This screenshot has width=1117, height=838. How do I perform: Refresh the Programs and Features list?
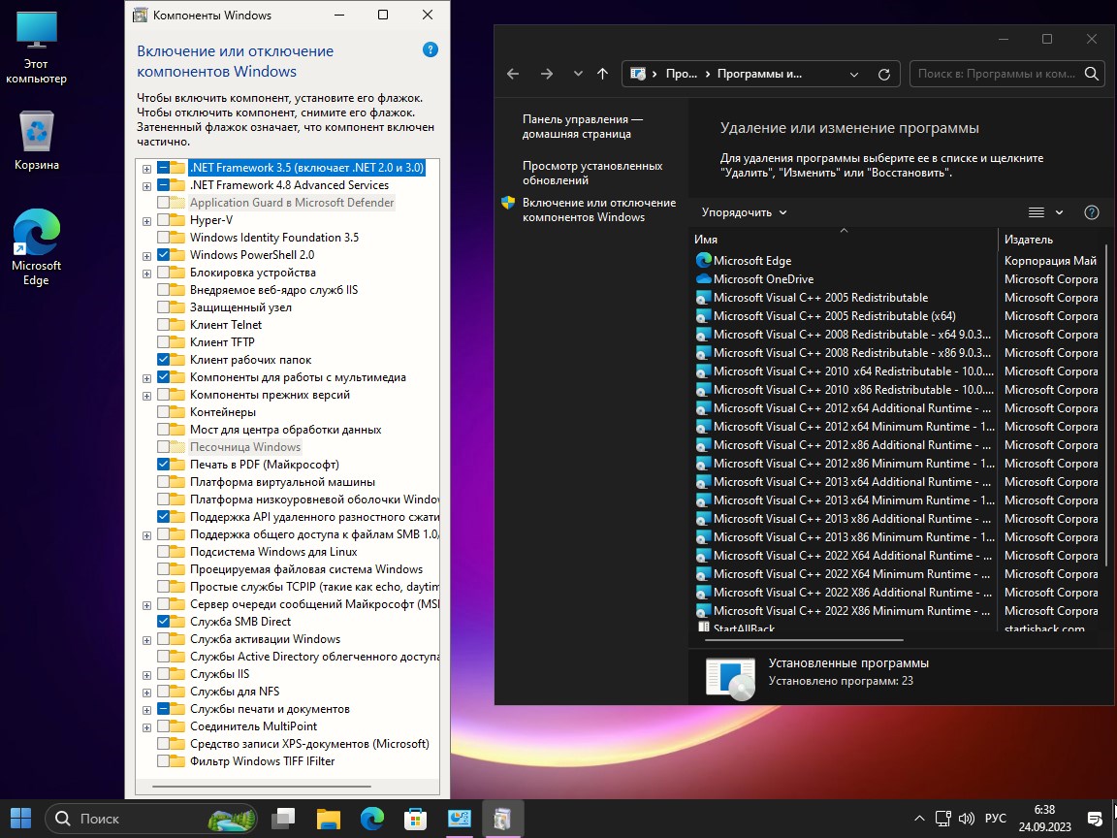pos(884,74)
